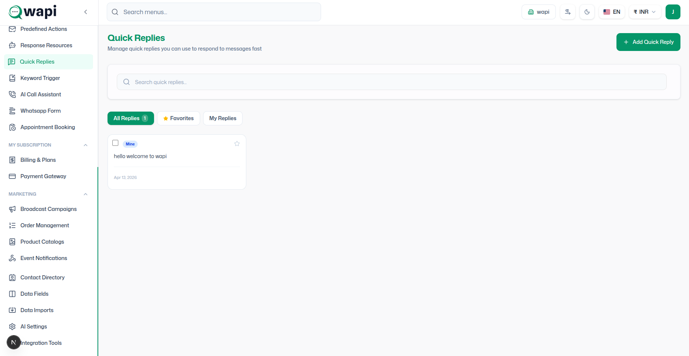Open Predefined Actions envelope icon

click(12, 29)
